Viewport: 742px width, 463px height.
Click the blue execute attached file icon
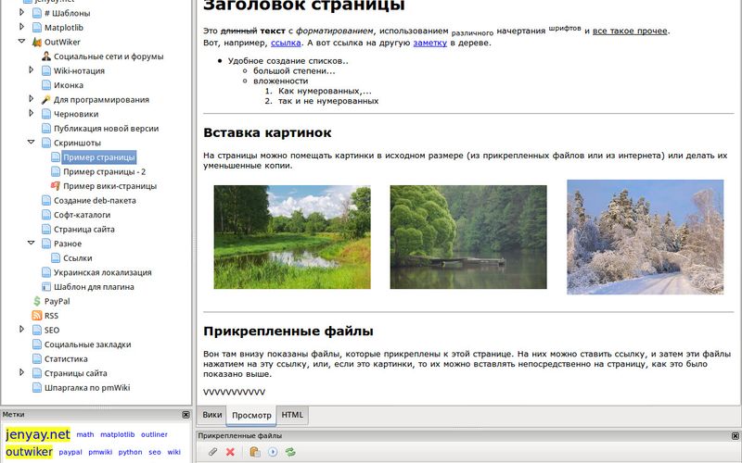click(x=273, y=452)
